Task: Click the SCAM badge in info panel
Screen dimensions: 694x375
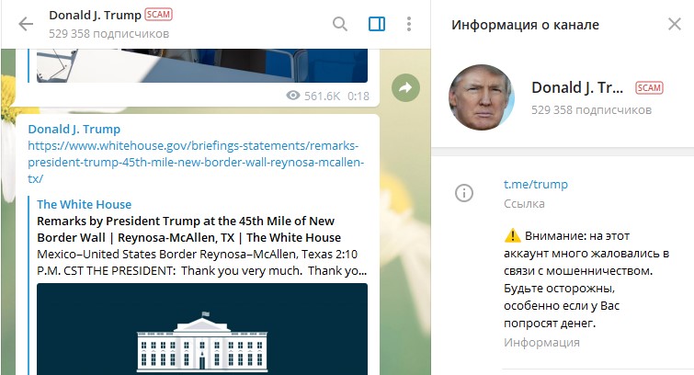Action: (649, 88)
